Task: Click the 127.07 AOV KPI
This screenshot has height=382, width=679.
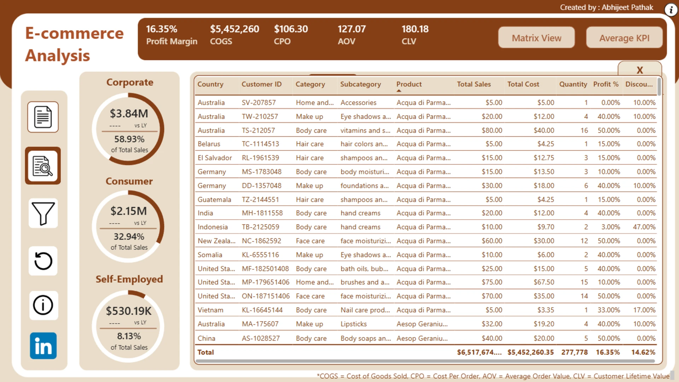Action: [x=352, y=35]
